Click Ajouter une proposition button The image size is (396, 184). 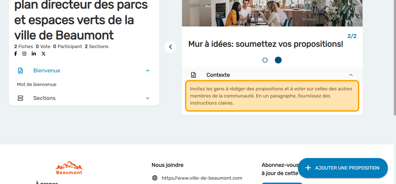(x=343, y=168)
